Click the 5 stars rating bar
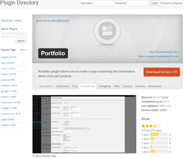 (x=159, y=134)
